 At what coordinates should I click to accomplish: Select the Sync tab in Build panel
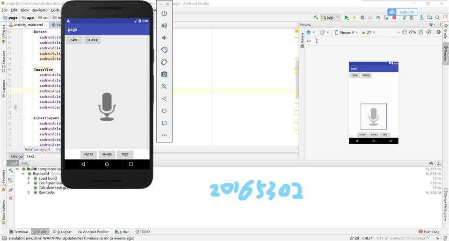pyautogui.click(x=25, y=163)
